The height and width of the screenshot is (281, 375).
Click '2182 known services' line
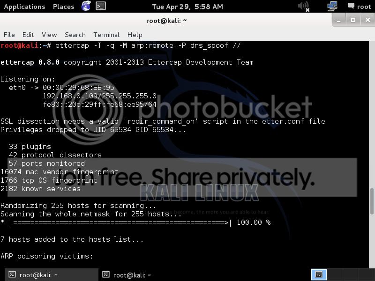pyautogui.click(x=40, y=189)
